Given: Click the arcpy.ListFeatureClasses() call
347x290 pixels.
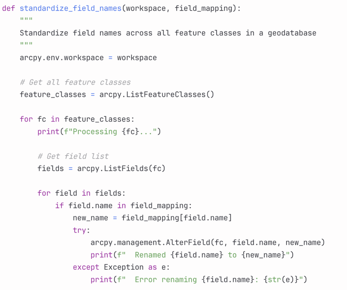Looking at the screenshot, I should tap(157, 95).
